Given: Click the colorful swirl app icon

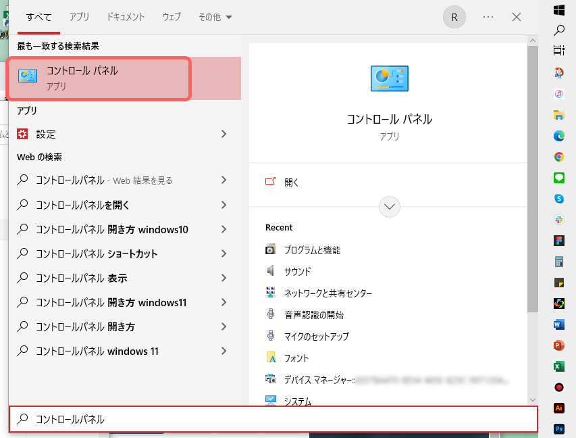Looking at the screenshot, I should [x=558, y=303].
